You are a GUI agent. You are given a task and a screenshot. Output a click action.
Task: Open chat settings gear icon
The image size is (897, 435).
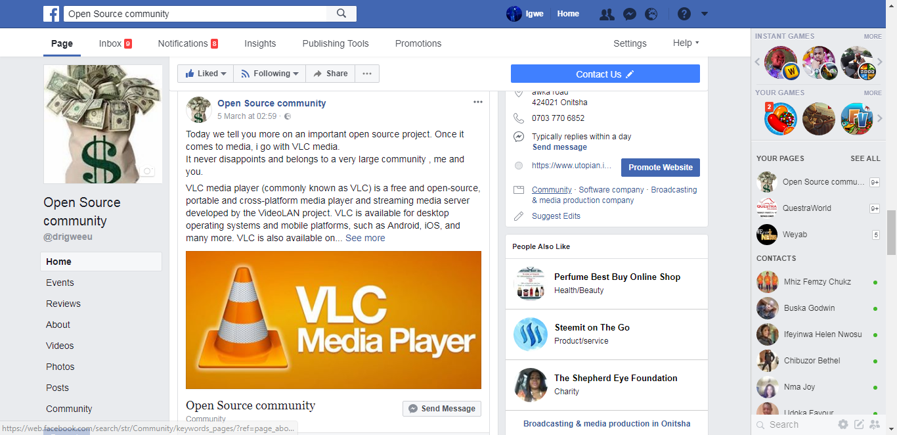843,424
